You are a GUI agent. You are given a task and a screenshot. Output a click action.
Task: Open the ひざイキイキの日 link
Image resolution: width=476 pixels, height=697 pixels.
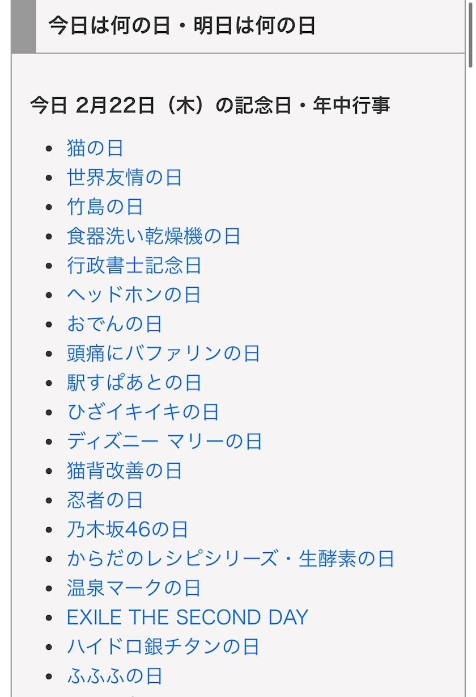click(x=143, y=413)
